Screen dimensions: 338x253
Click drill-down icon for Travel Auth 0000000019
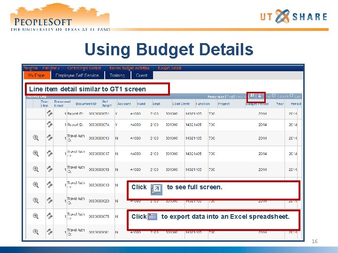50,185
